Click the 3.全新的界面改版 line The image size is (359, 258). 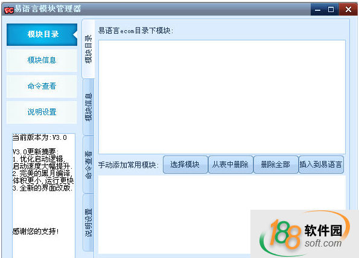point(43,188)
